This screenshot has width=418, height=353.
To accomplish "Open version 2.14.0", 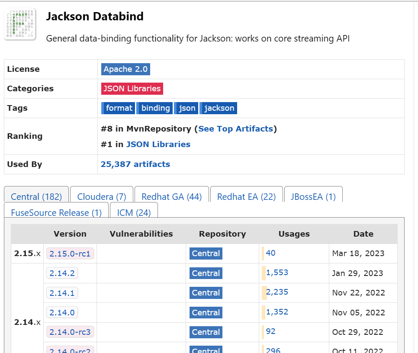I will pos(62,312).
